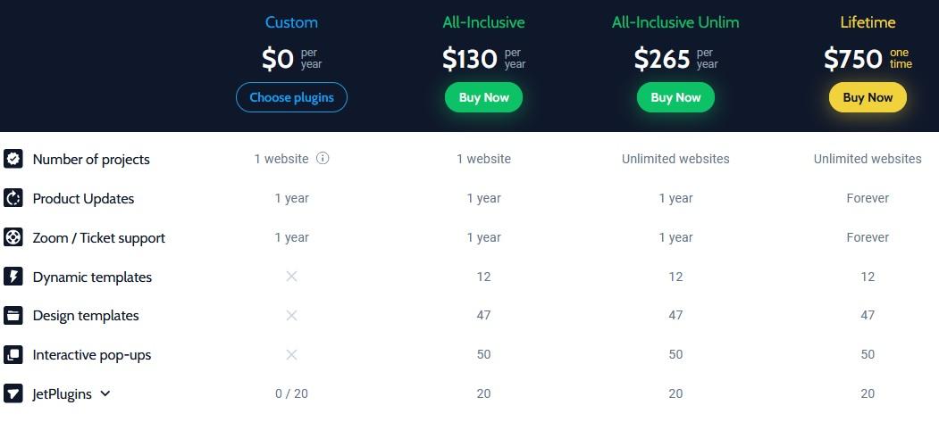939x422 pixels.
Task: Select the All-Inclusive plan heading
Action: (483, 22)
